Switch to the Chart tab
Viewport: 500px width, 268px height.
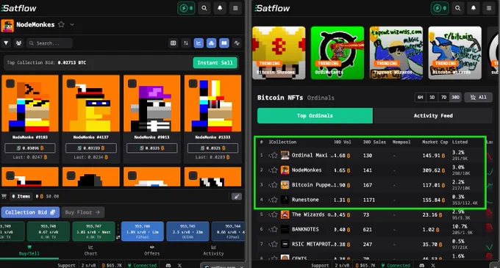coord(90,250)
